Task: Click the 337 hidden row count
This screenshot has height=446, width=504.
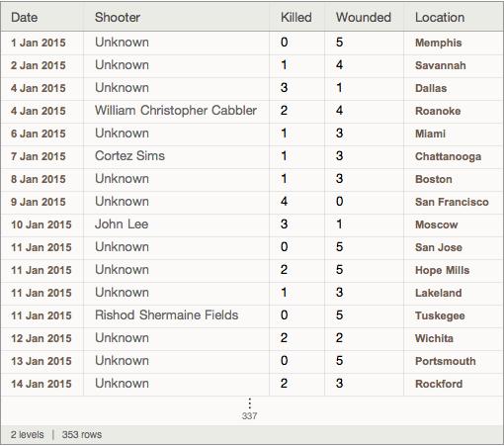Action: click(249, 416)
